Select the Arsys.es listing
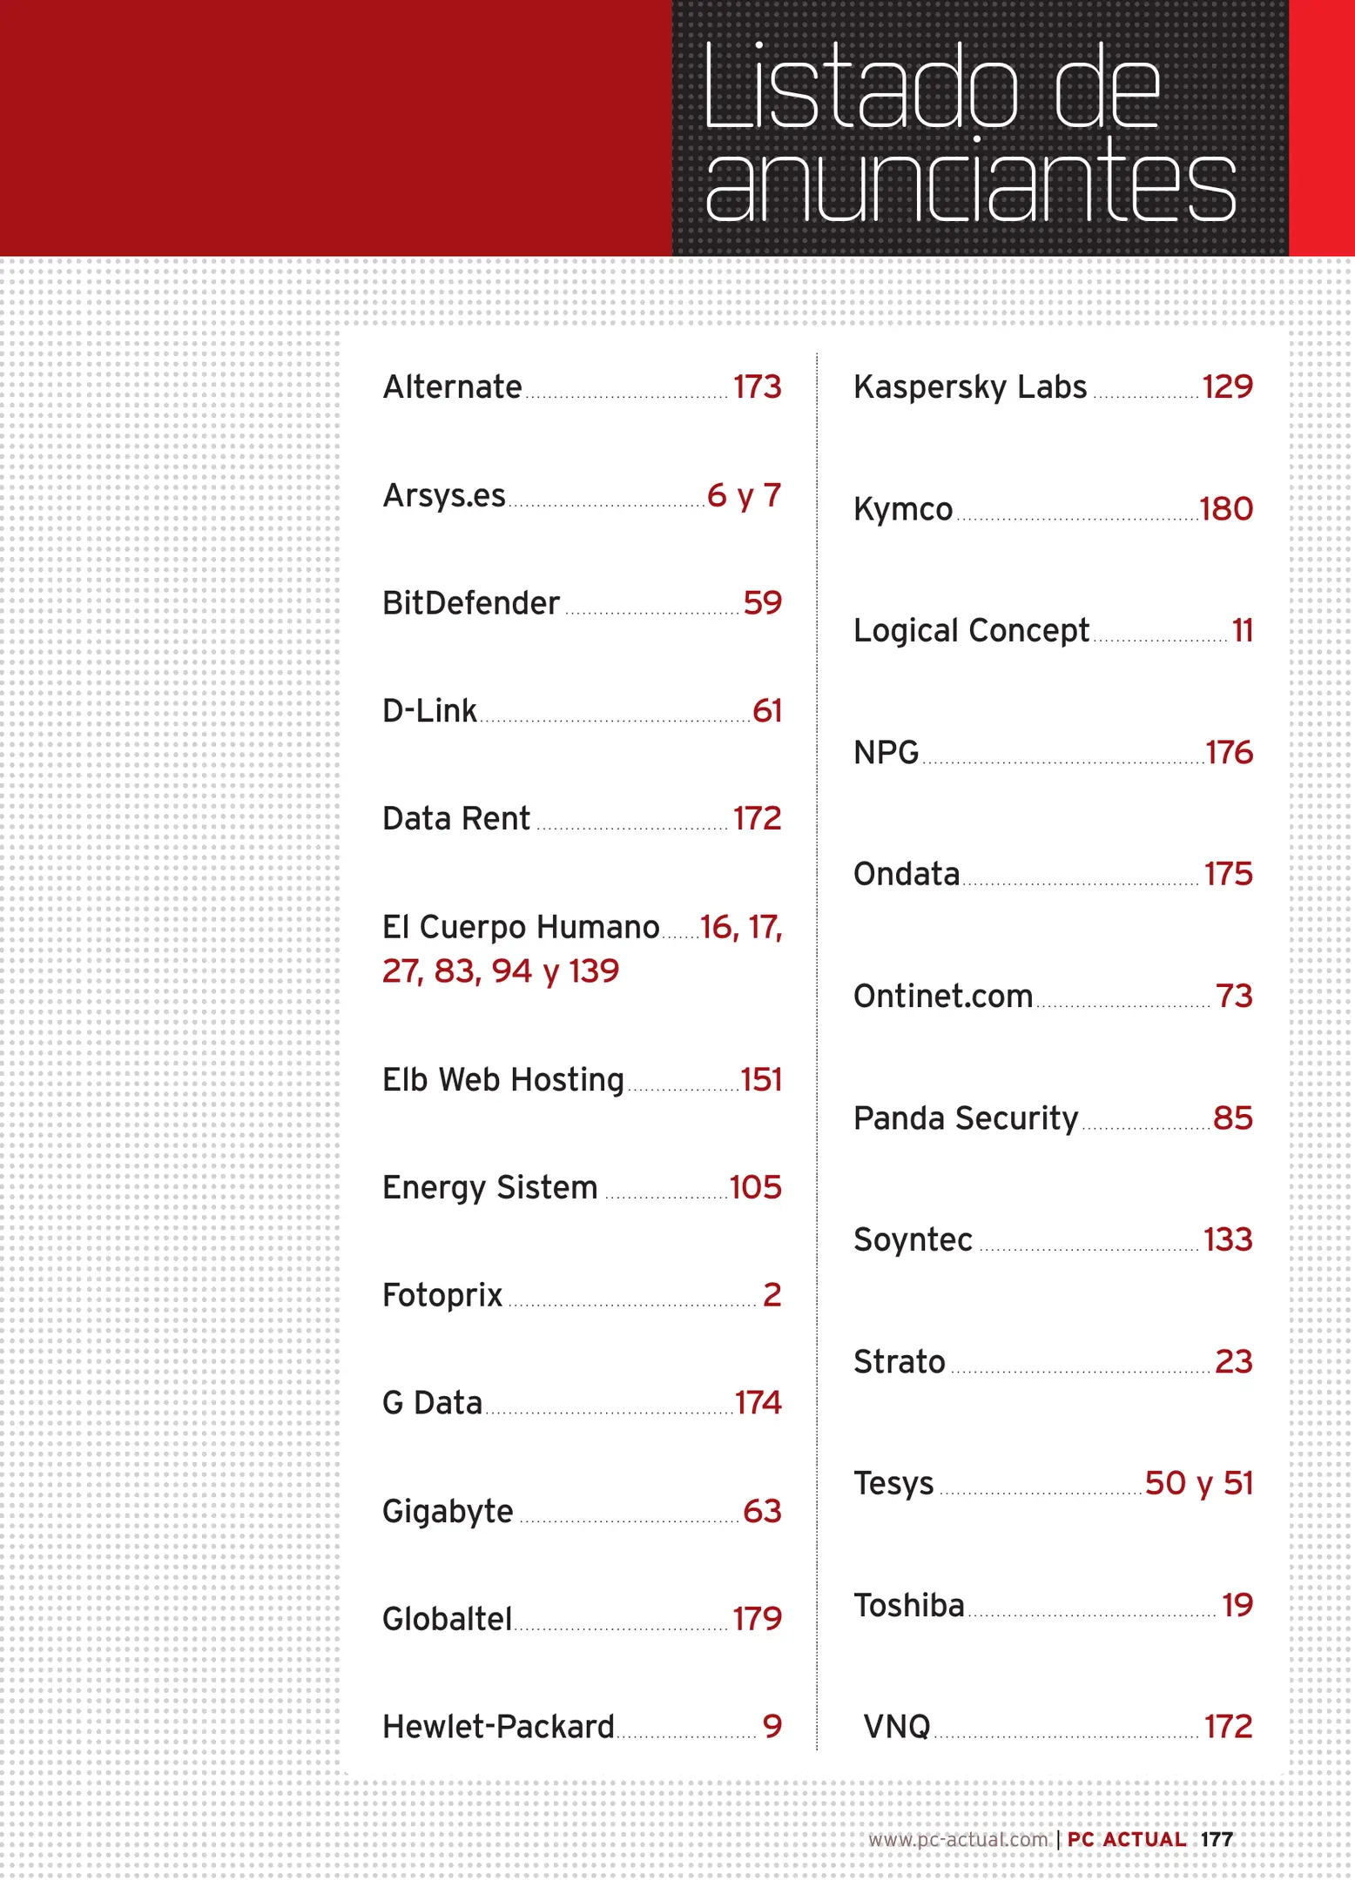This screenshot has height=1880, width=1355. point(444,495)
